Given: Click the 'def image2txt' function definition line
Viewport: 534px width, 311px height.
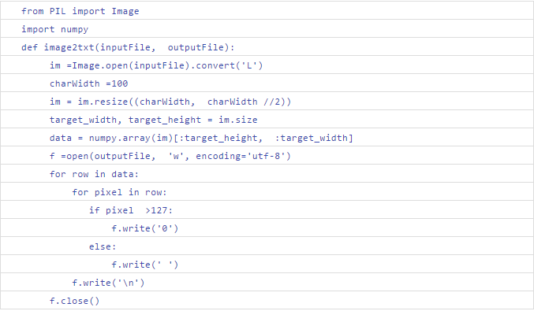Looking at the screenshot, I should point(128,47).
